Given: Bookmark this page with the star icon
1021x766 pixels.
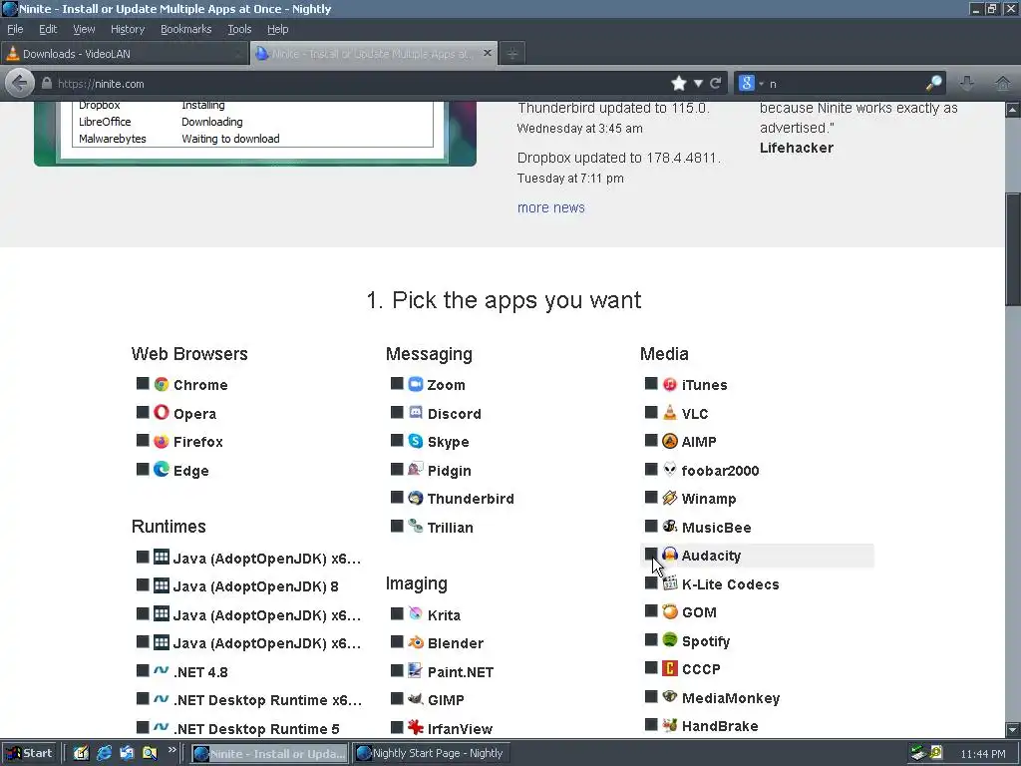Looking at the screenshot, I should click(x=678, y=84).
